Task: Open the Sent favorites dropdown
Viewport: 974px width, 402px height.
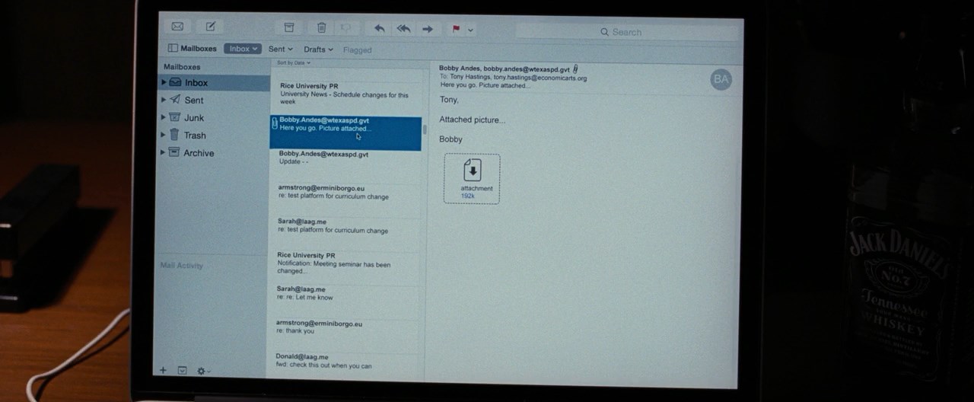Action: tap(280, 49)
